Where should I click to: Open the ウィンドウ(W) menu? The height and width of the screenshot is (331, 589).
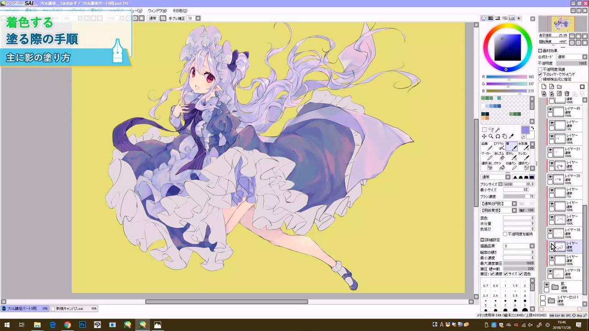click(x=157, y=11)
